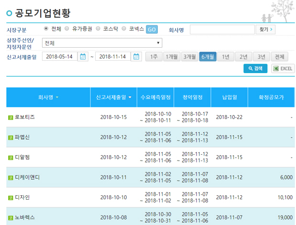The image size is (296, 225).
Task: Choose the 2년 period tab
Action: (x=243, y=56)
